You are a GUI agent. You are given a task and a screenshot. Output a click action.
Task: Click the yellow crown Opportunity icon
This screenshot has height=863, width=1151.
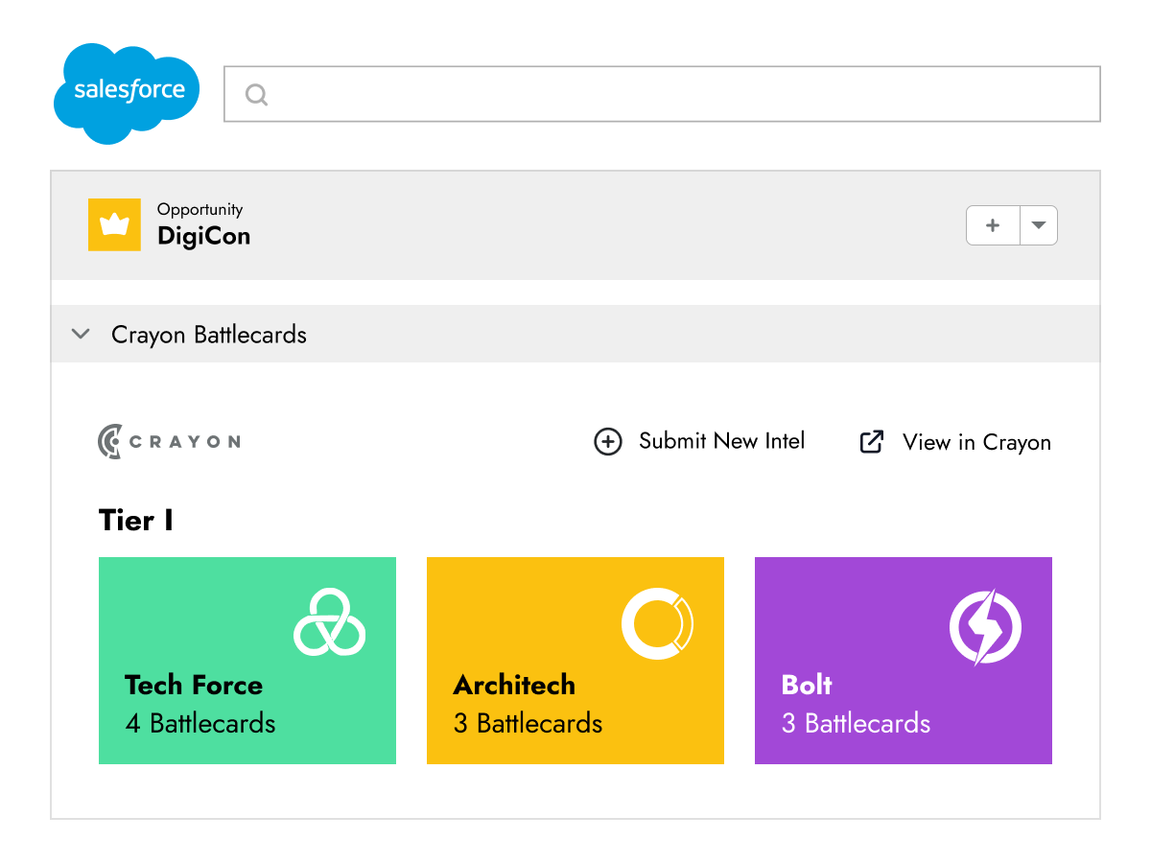coord(114,225)
